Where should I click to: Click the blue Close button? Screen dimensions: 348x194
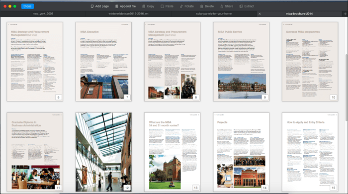pos(27,6)
